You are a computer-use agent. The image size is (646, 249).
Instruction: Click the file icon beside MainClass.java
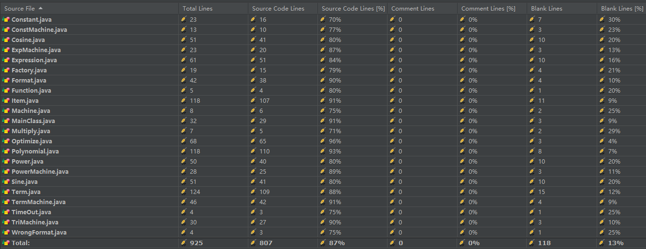[x=6, y=121]
